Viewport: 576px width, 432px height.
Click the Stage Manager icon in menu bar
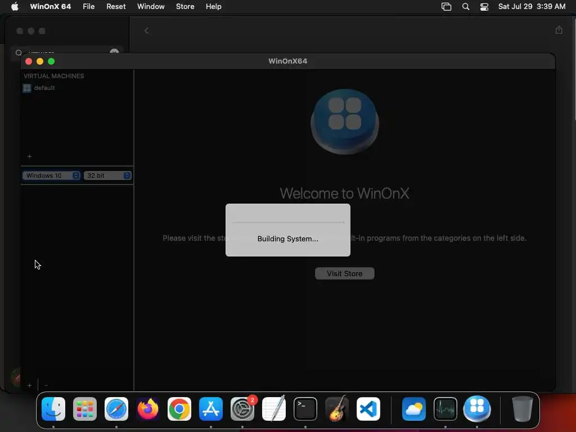[446, 7]
